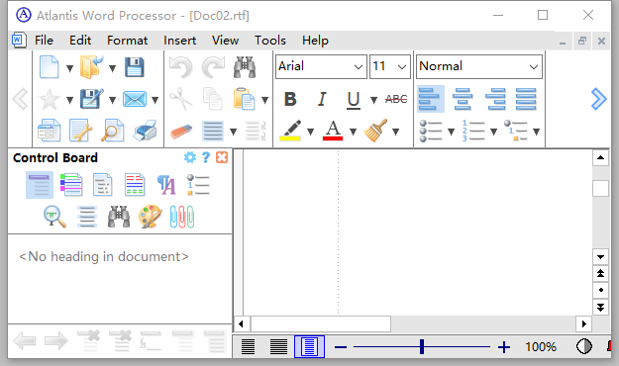Expand the font color dropdown arrow

tap(353, 132)
